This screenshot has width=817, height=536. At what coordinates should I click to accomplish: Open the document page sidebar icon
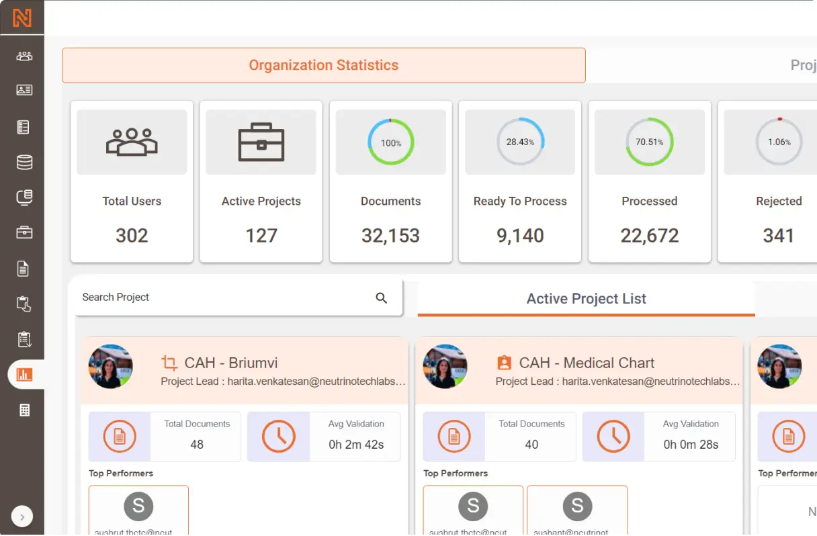[24, 269]
